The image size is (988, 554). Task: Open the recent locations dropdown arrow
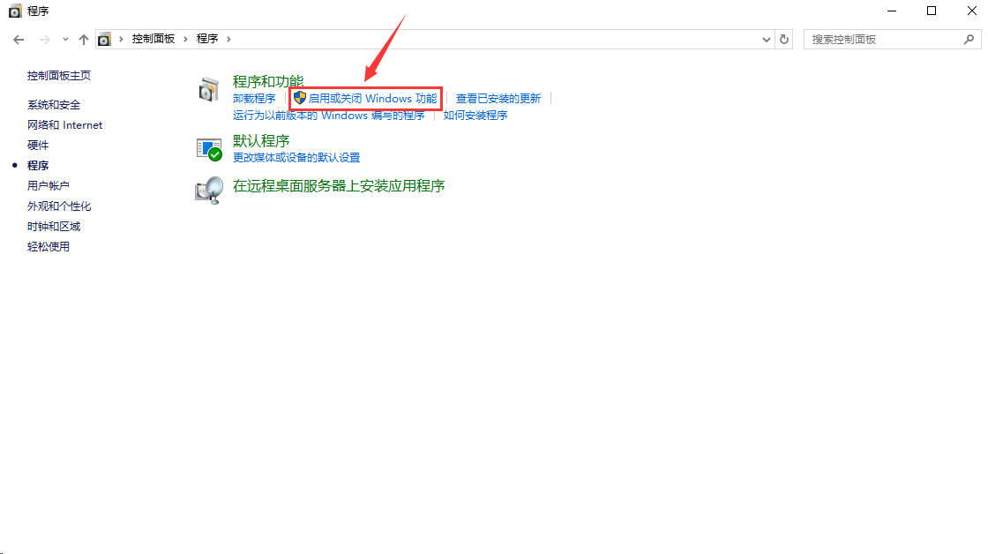(x=65, y=39)
